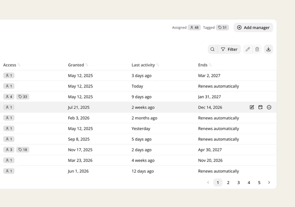295x207 pixels.
Task: Click the tag 33 badge
Action: pyautogui.click(x=23, y=97)
